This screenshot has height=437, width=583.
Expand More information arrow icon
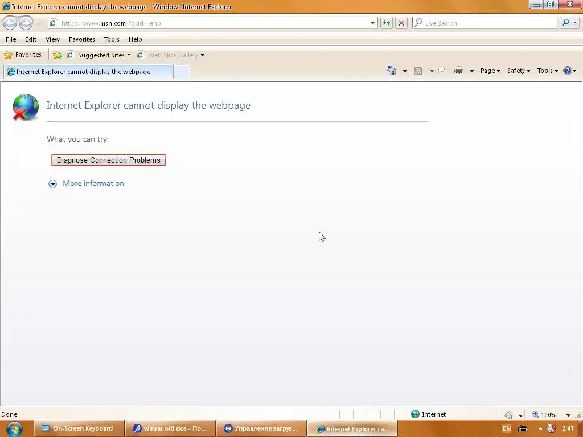(x=52, y=184)
